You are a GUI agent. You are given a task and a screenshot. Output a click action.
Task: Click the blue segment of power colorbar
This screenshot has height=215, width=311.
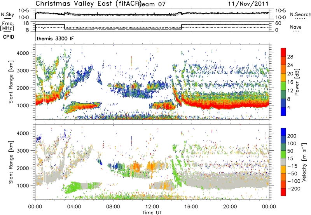pyautogui.click(x=283, y=112)
